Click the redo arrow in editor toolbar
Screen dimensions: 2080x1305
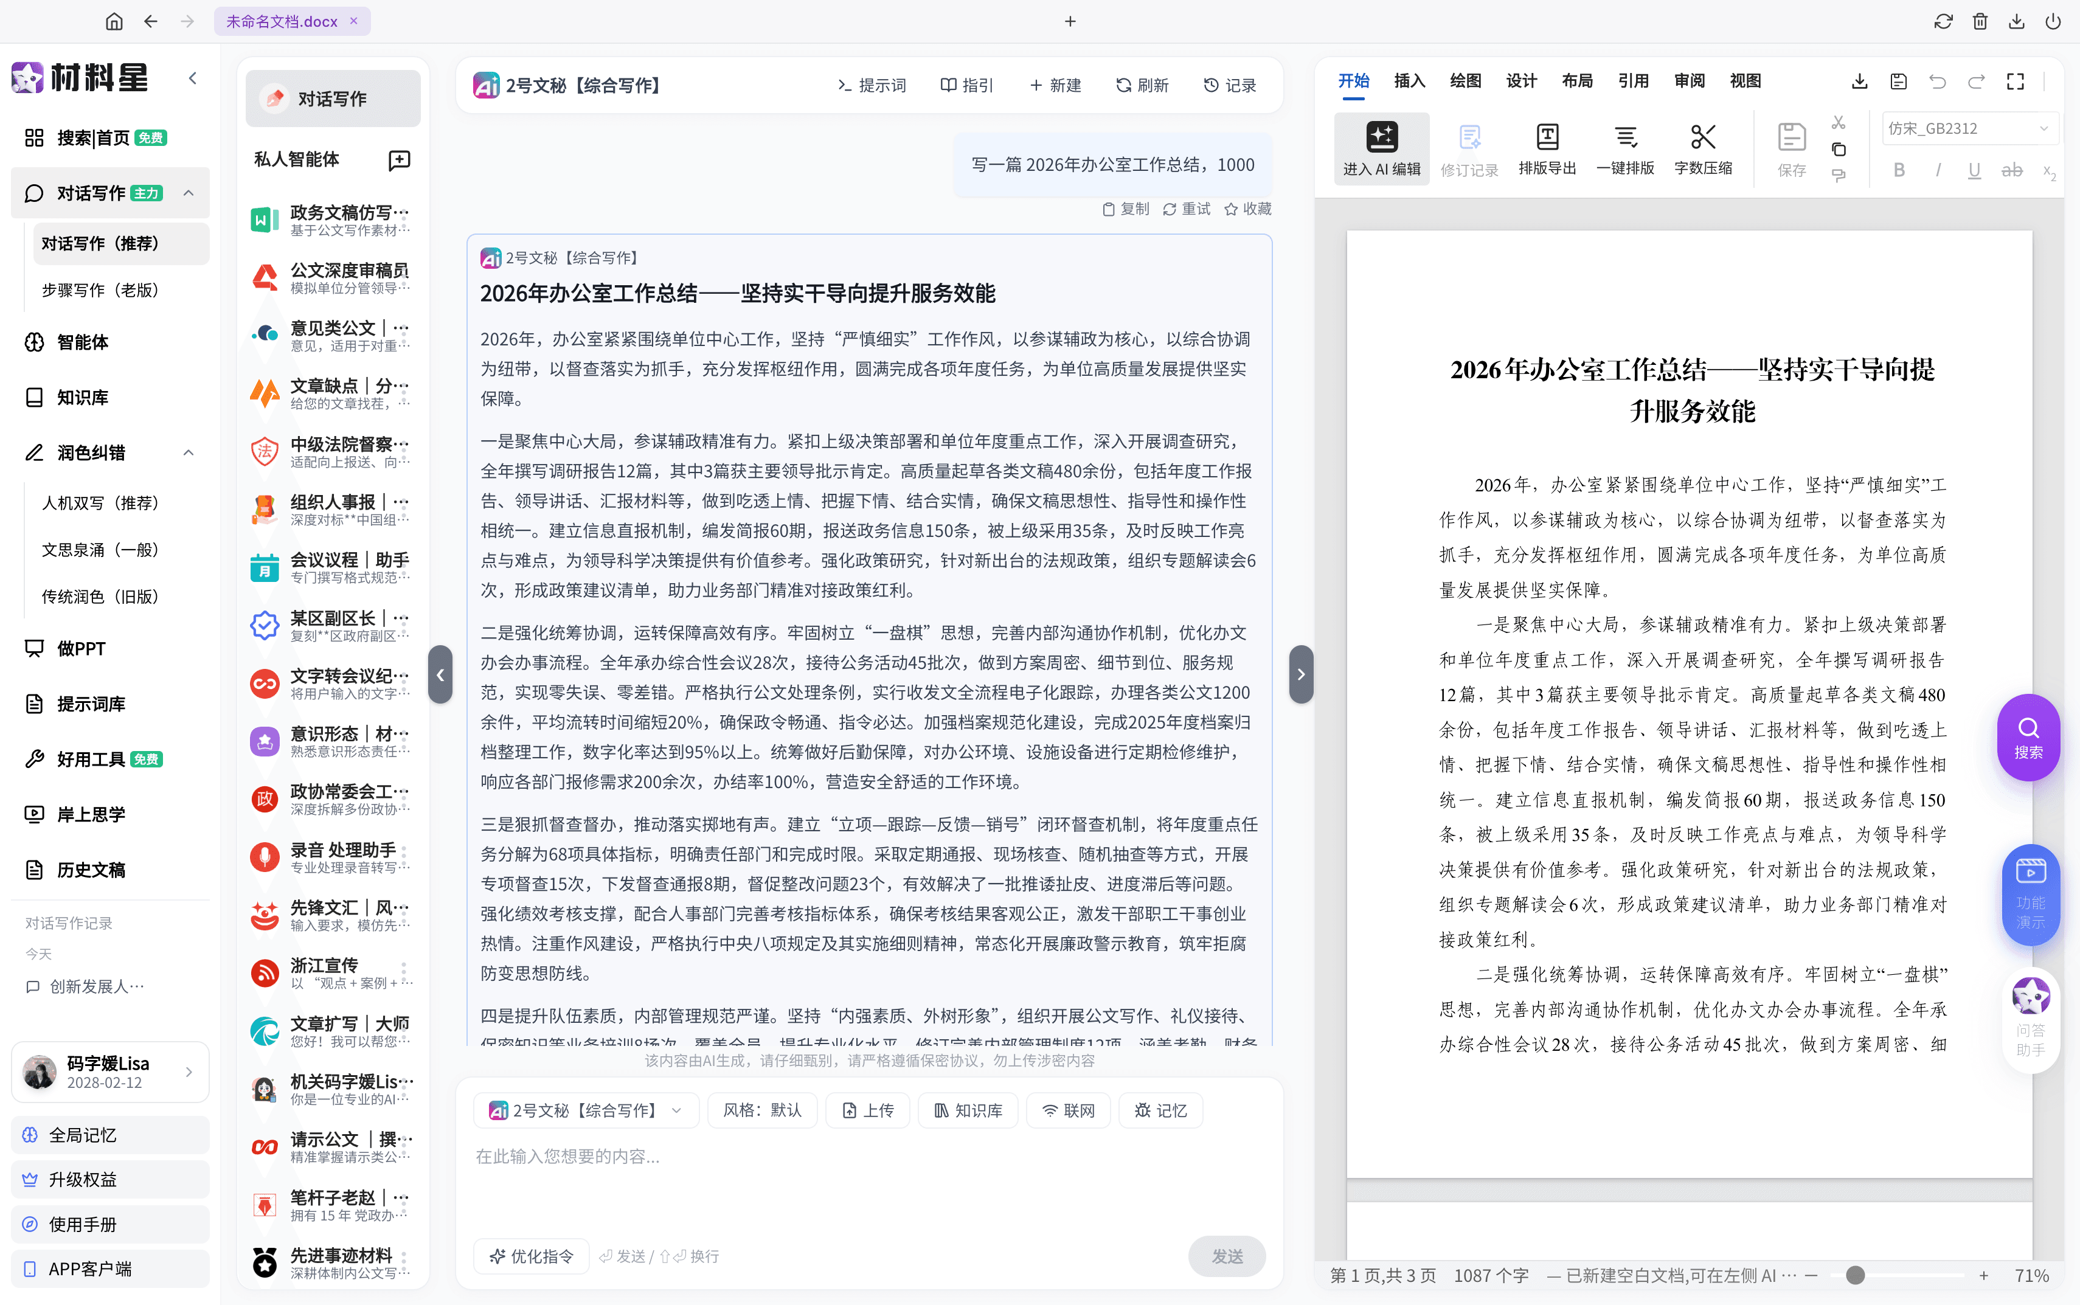(1977, 82)
